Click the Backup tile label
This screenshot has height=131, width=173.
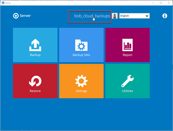(35, 55)
